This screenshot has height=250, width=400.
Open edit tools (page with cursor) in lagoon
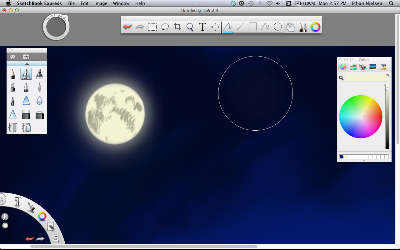(51, 227)
